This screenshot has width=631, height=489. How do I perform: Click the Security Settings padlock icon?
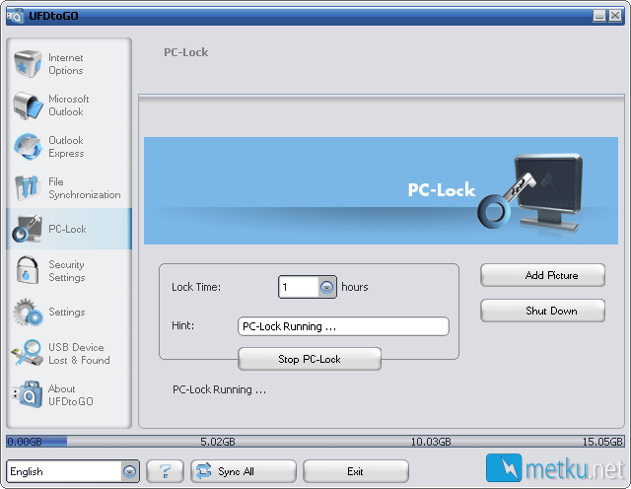click(27, 270)
